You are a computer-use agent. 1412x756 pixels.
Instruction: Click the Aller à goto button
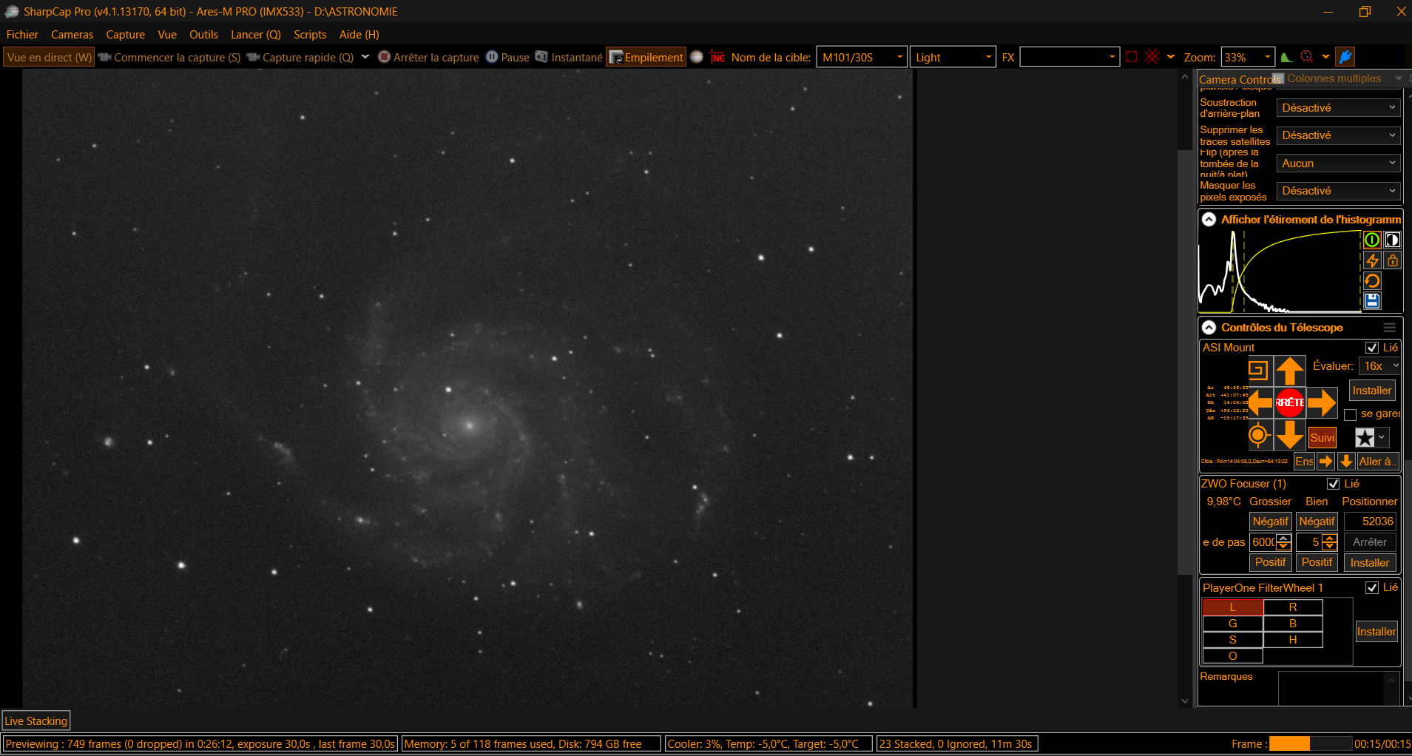[1377, 462]
